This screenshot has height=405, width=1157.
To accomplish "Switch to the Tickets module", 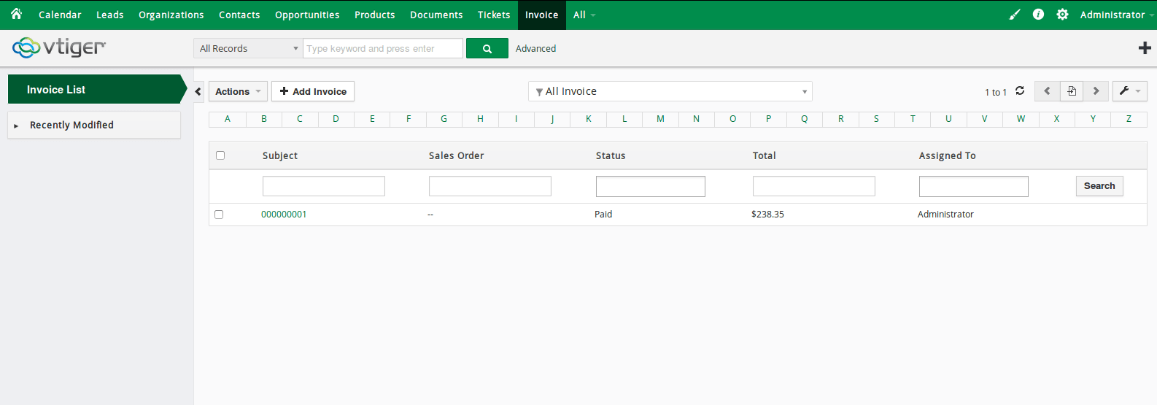I will coord(494,15).
